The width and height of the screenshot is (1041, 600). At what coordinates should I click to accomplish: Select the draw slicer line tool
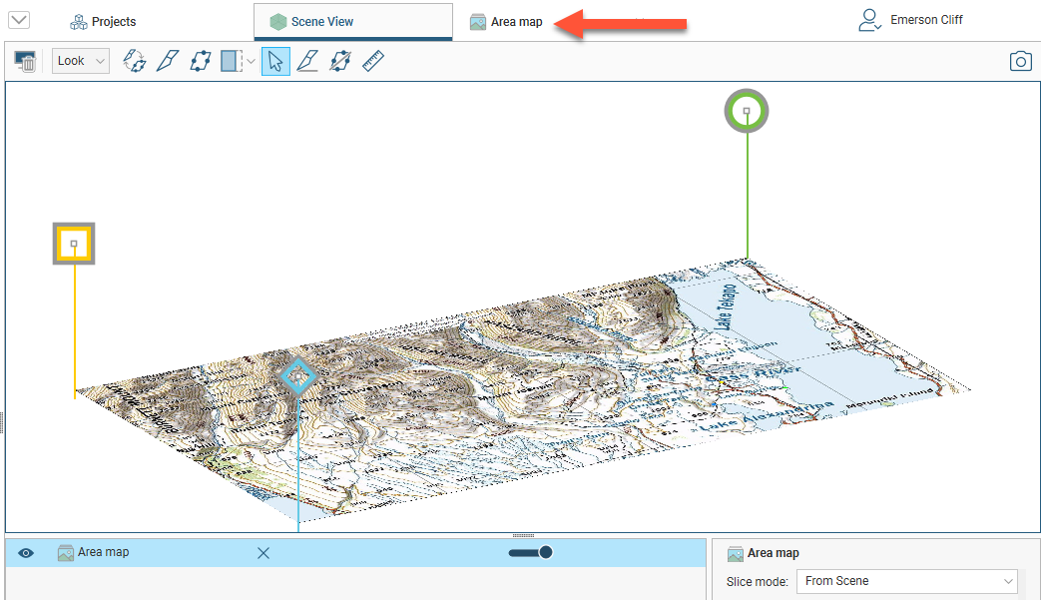tap(167, 61)
